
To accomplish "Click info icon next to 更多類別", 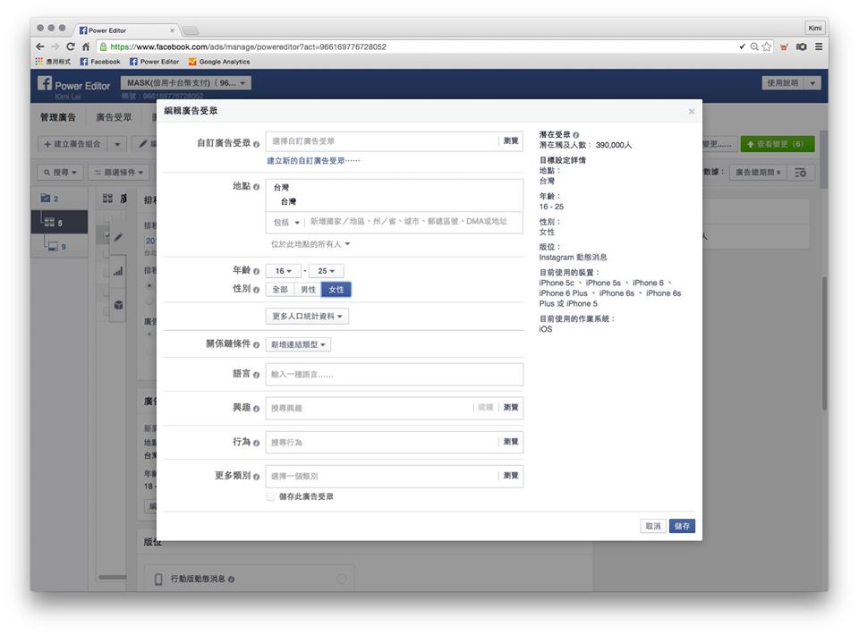I will click(256, 477).
